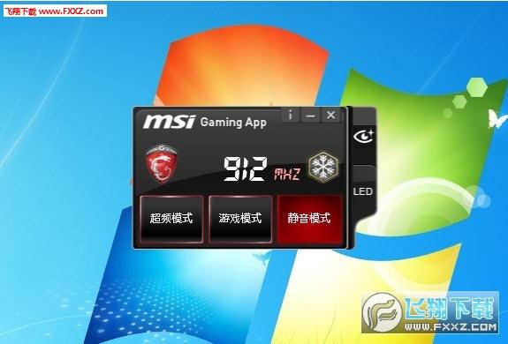Activate 超频模式 overclocking mode

[x=171, y=219]
